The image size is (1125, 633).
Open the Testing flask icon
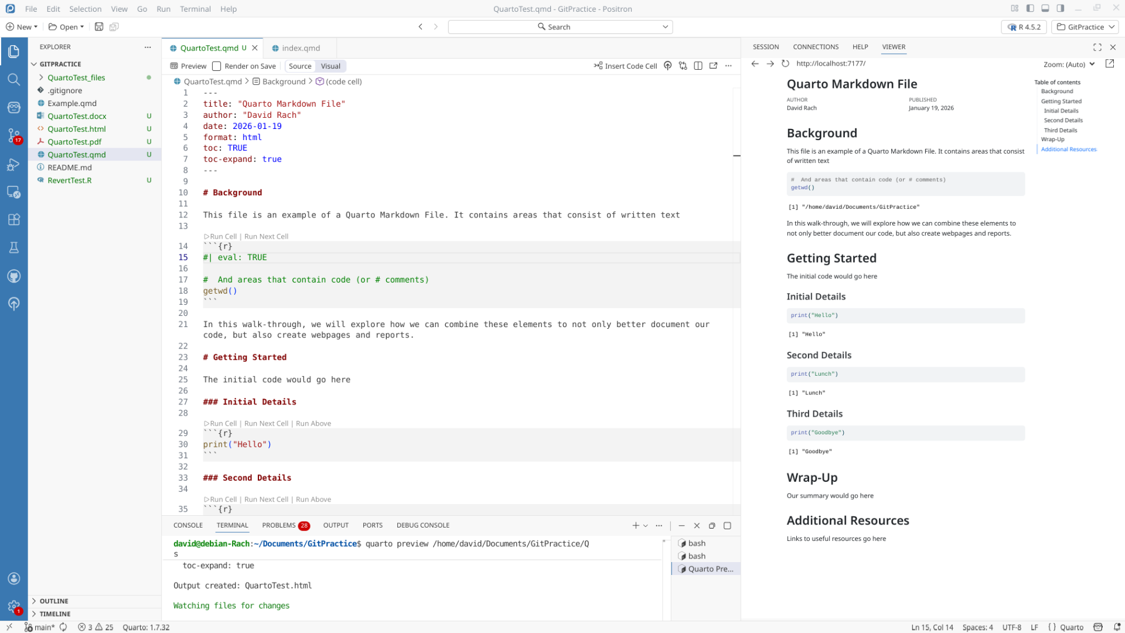14,247
